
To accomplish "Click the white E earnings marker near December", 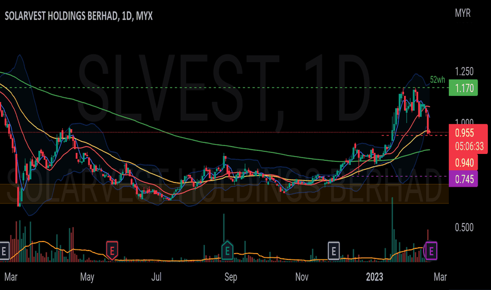I will [334, 251].
